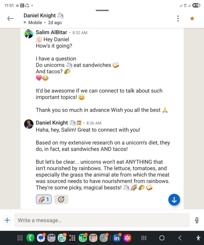204x245 pixels.
Task: Open attachments with the plus icon
Action: tap(7, 220)
